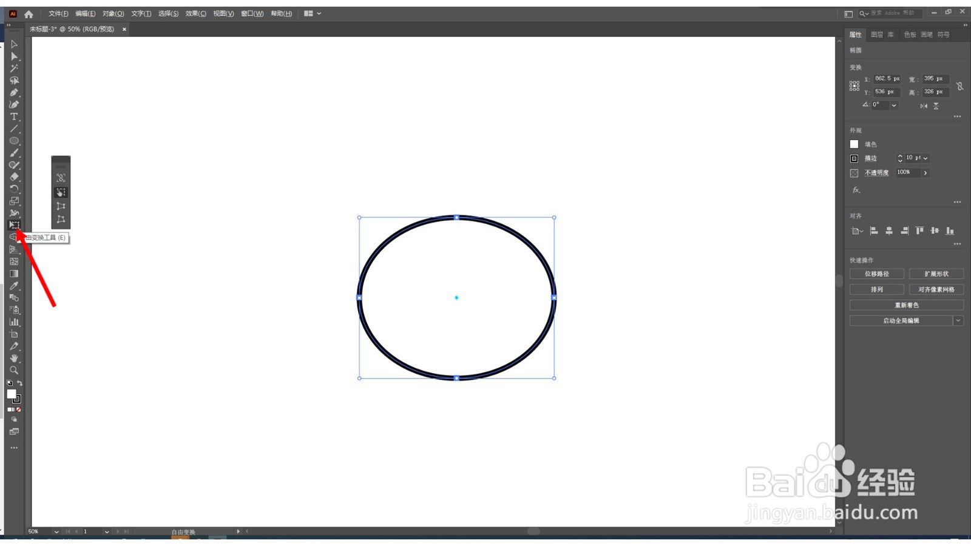Screen dimensions: 971x546
Task: Click the 重新着色 button
Action: click(x=907, y=306)
